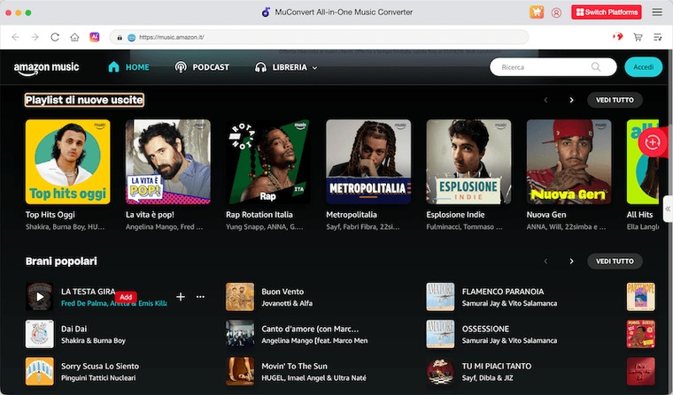This screenshot has width=673, height=395.
Task: Click the red floating add-to-convert button
Action: point(652,141)
